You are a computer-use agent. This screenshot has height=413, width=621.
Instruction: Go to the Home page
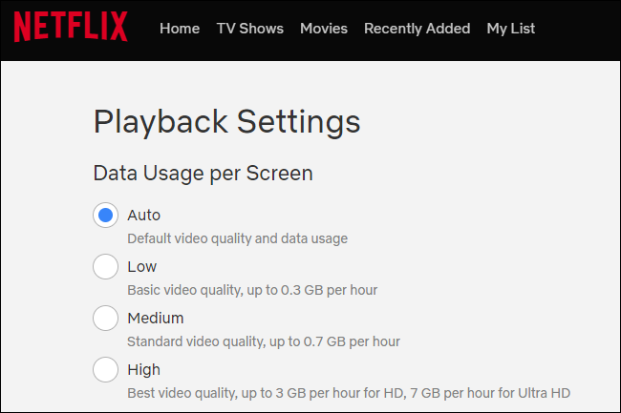pos(180,29)
